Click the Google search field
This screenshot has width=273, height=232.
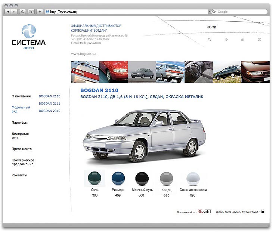coord(239,12)
